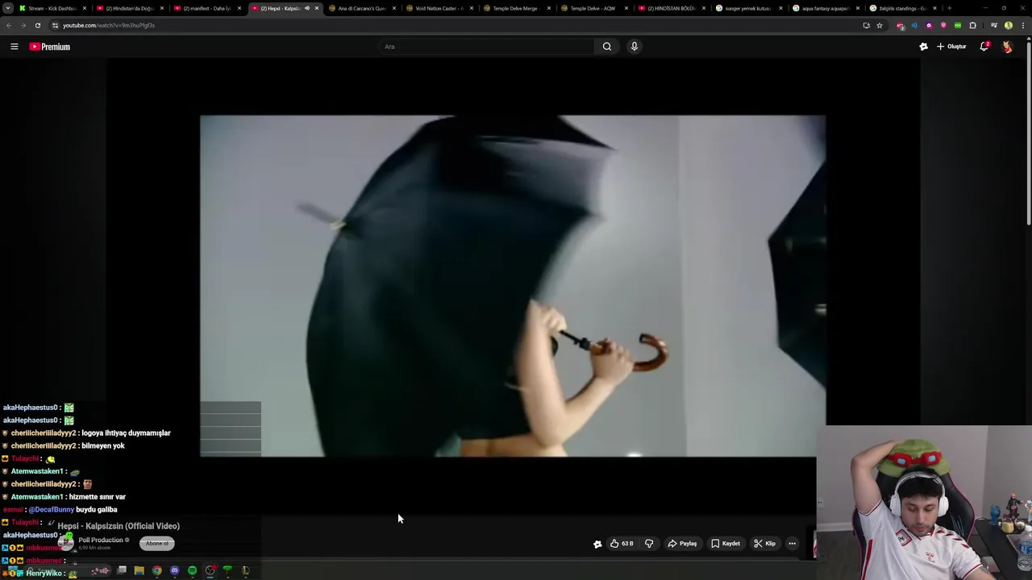
Task: Open the YouTube account avatar menu
Action: coord(1007,47)
